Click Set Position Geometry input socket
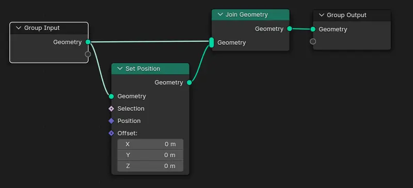The width and height of the screenshot is (413, 188). [x=112, y=96]
